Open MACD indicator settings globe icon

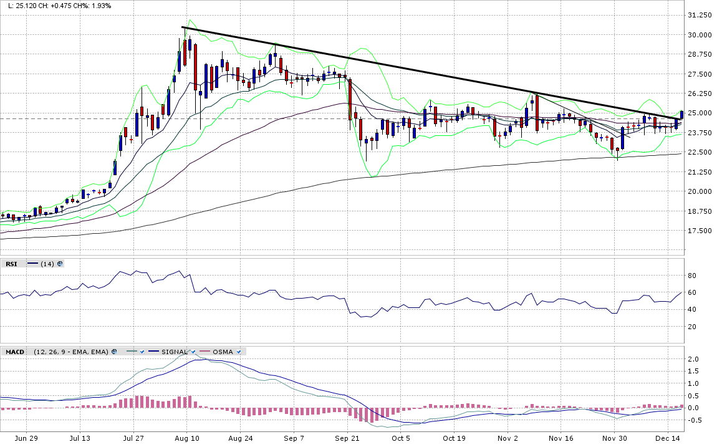[x=114, y=352]
